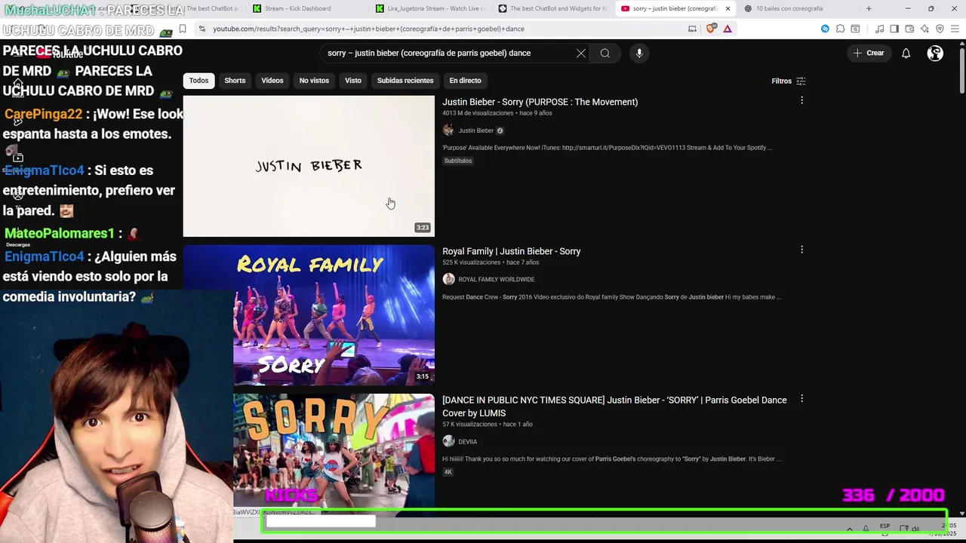Open Brave Rewards triangle icon
This screenshot has height=543, width=966.
tap(728, 29)
